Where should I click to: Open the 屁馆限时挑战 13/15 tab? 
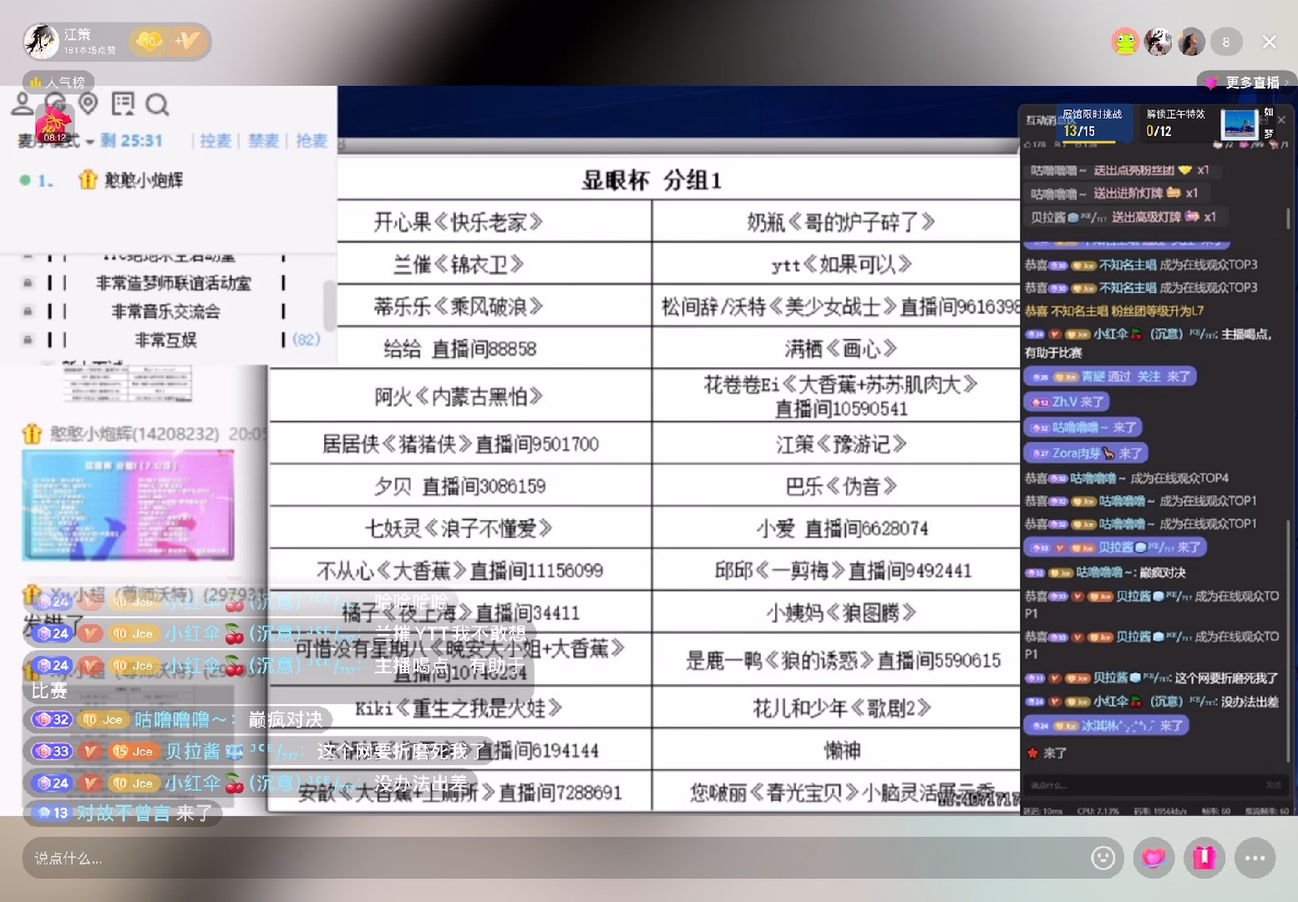coord(1093,123)
